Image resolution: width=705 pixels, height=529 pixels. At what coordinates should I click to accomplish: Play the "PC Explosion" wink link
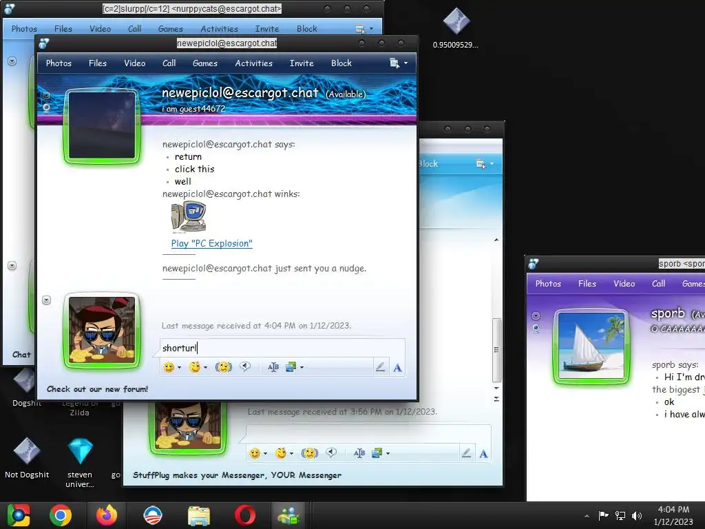tap(212, 243)
